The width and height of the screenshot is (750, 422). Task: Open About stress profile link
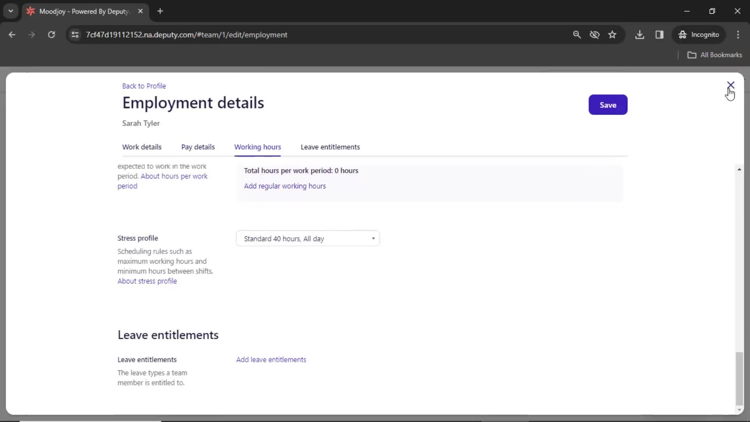tap(147, 281)
